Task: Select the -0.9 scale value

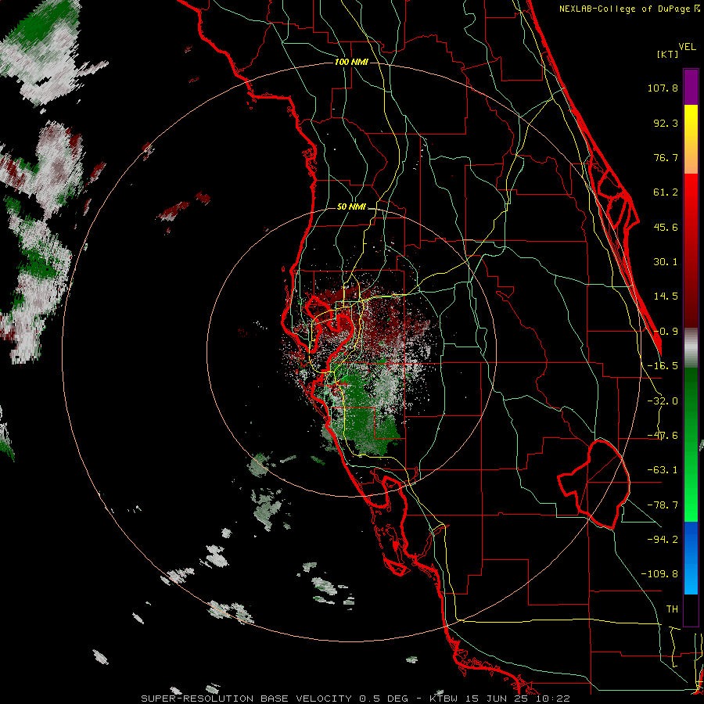Action: pyautogui.click(x=666, y=332)
